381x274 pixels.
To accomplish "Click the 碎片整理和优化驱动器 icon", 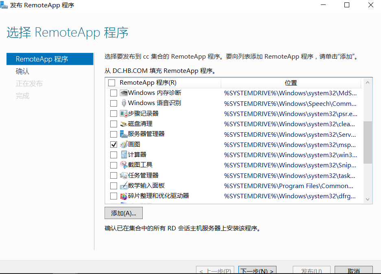I will (124, 196).
